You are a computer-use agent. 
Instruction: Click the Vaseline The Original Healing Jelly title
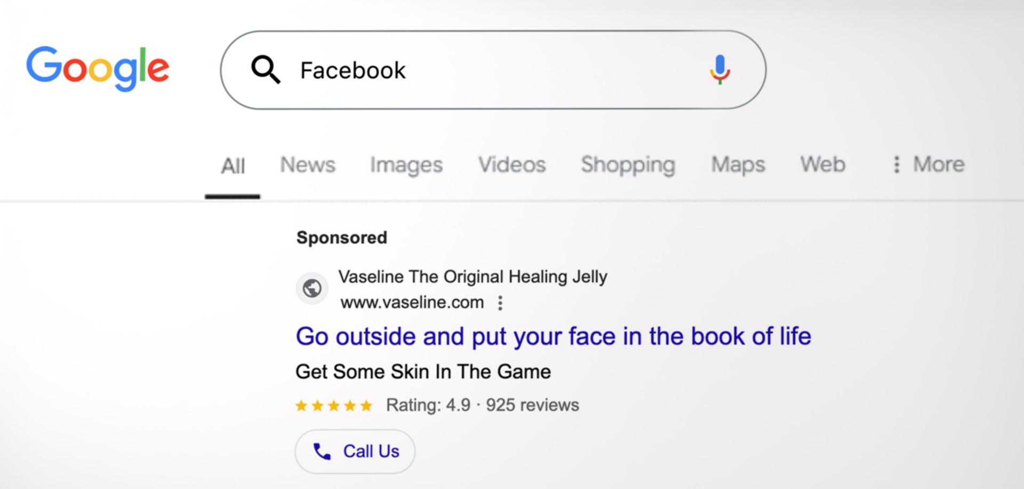(x=473, y=277)
